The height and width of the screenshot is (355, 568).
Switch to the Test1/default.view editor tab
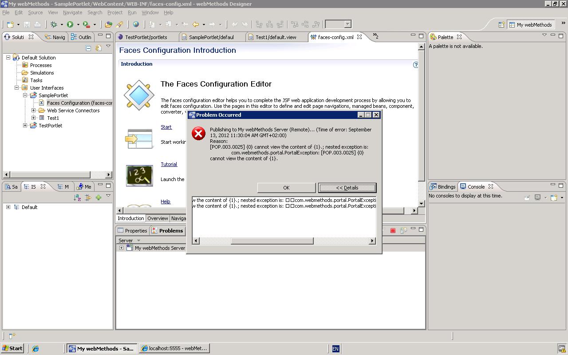(x=276, y=37)
